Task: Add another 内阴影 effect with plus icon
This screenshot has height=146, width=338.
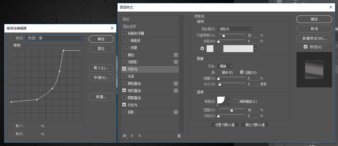Action: coord(176,62)
